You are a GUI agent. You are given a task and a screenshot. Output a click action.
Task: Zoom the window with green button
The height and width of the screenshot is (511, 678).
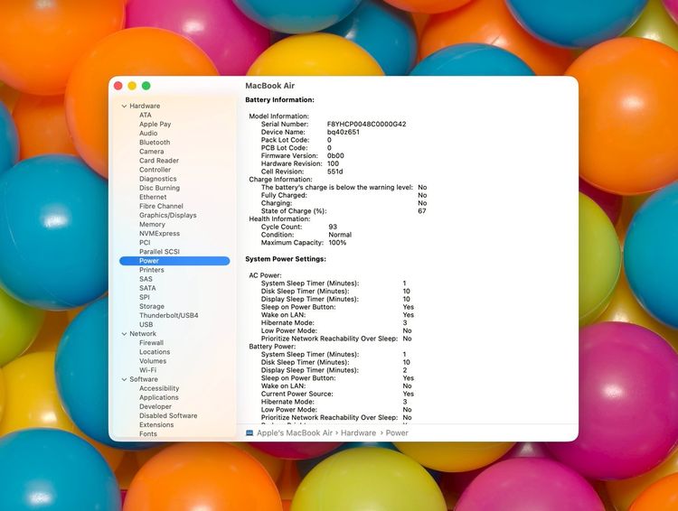(146, 86)
